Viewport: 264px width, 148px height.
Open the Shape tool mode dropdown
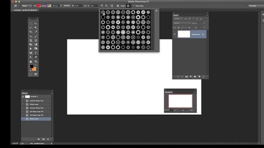tap(26, 6)
